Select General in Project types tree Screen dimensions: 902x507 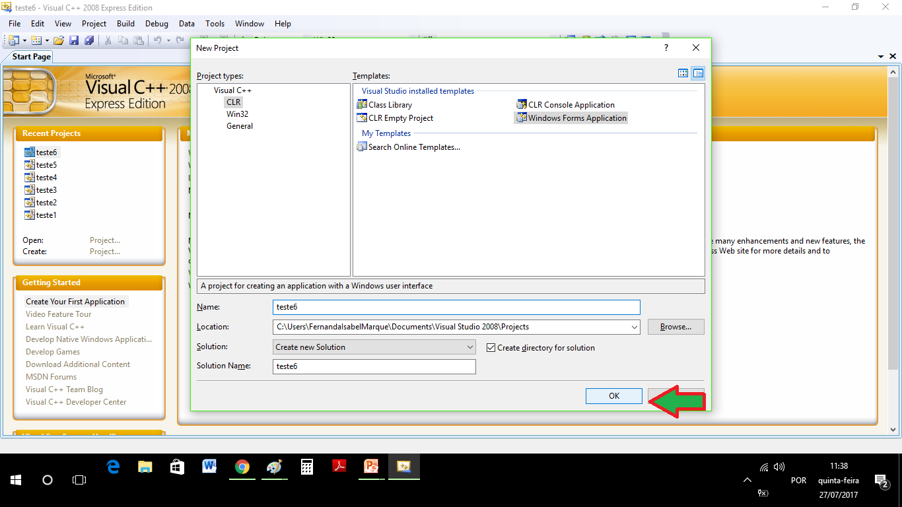tap(239, 126)
